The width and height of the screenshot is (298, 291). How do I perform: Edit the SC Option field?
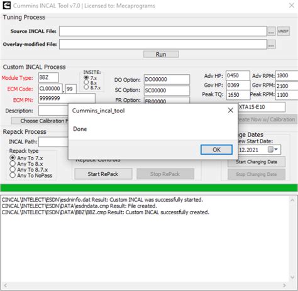(x=167, y=91)
